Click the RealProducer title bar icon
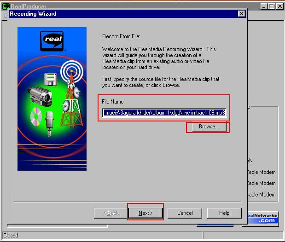 tap(6, 6)
